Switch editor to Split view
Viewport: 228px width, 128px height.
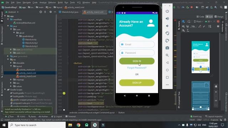(209, 17)
